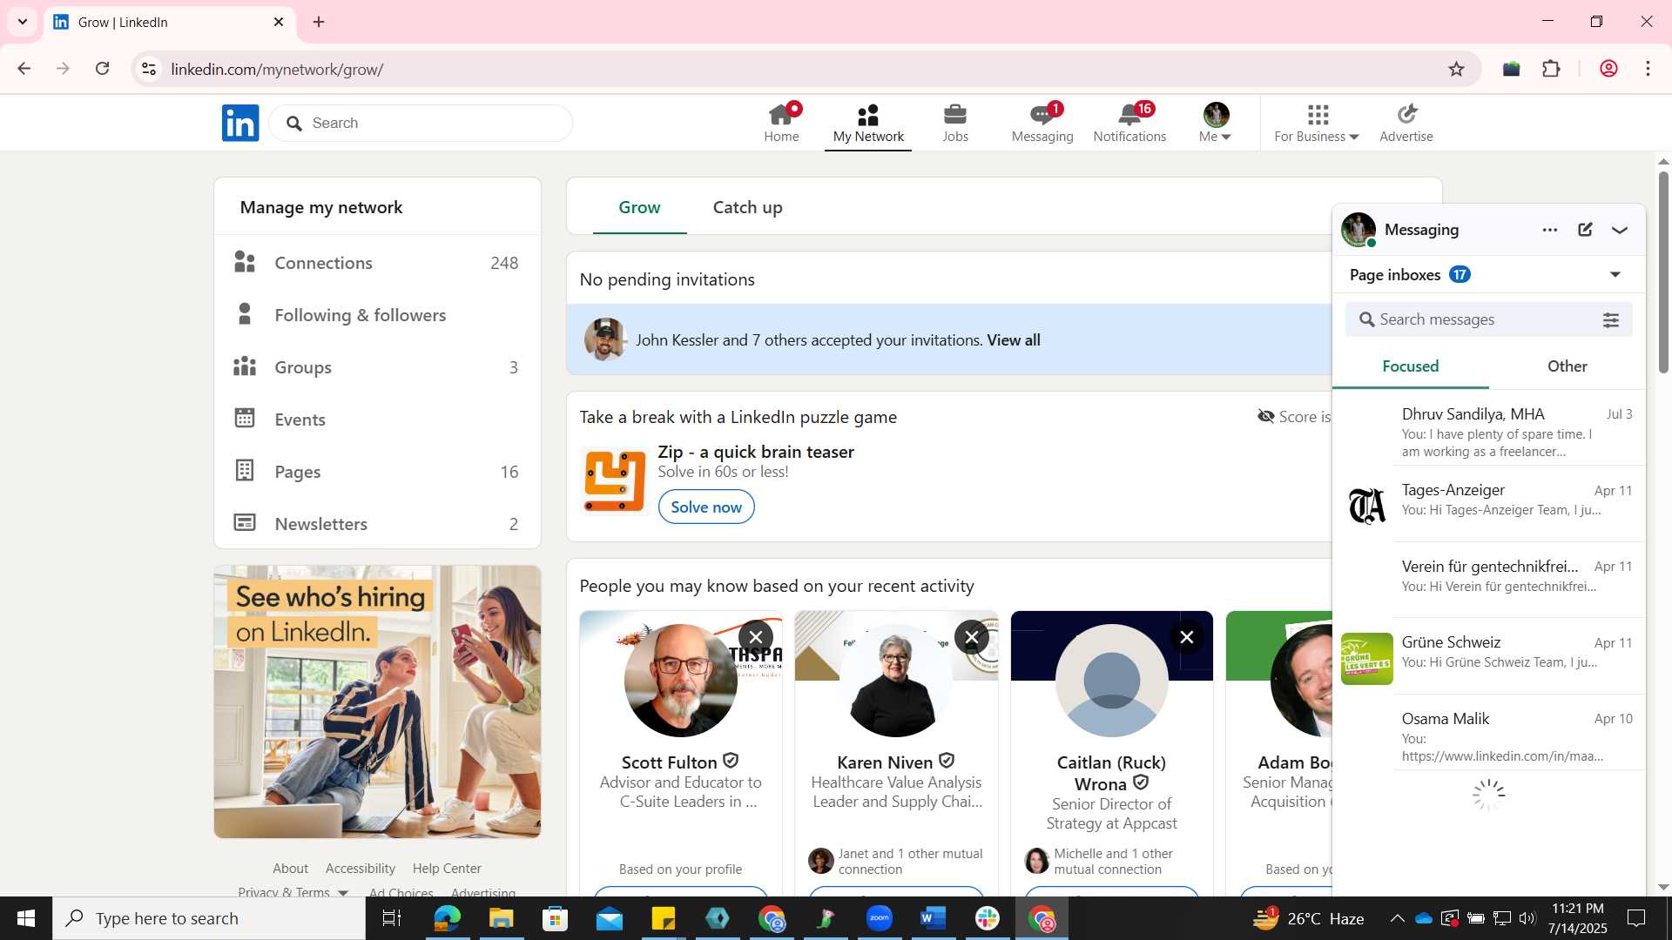Select the Catch up tab
The width and height of the screenshot is (1672, 940).
coord(747,207)
